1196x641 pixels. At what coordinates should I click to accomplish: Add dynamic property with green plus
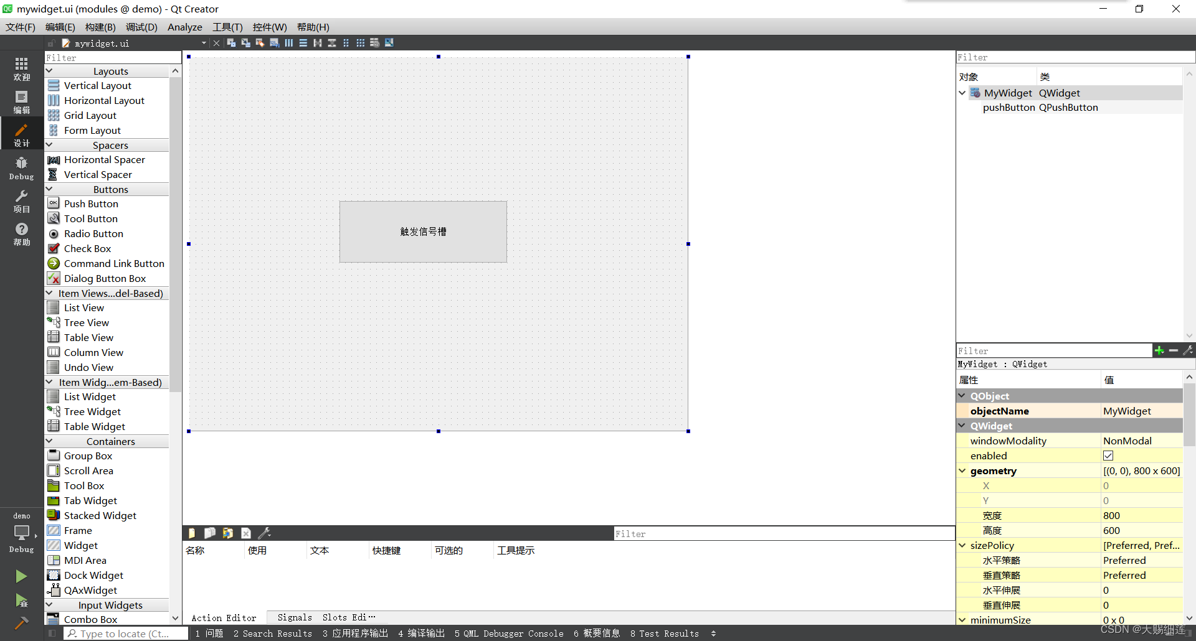(x=1159, y=350)
